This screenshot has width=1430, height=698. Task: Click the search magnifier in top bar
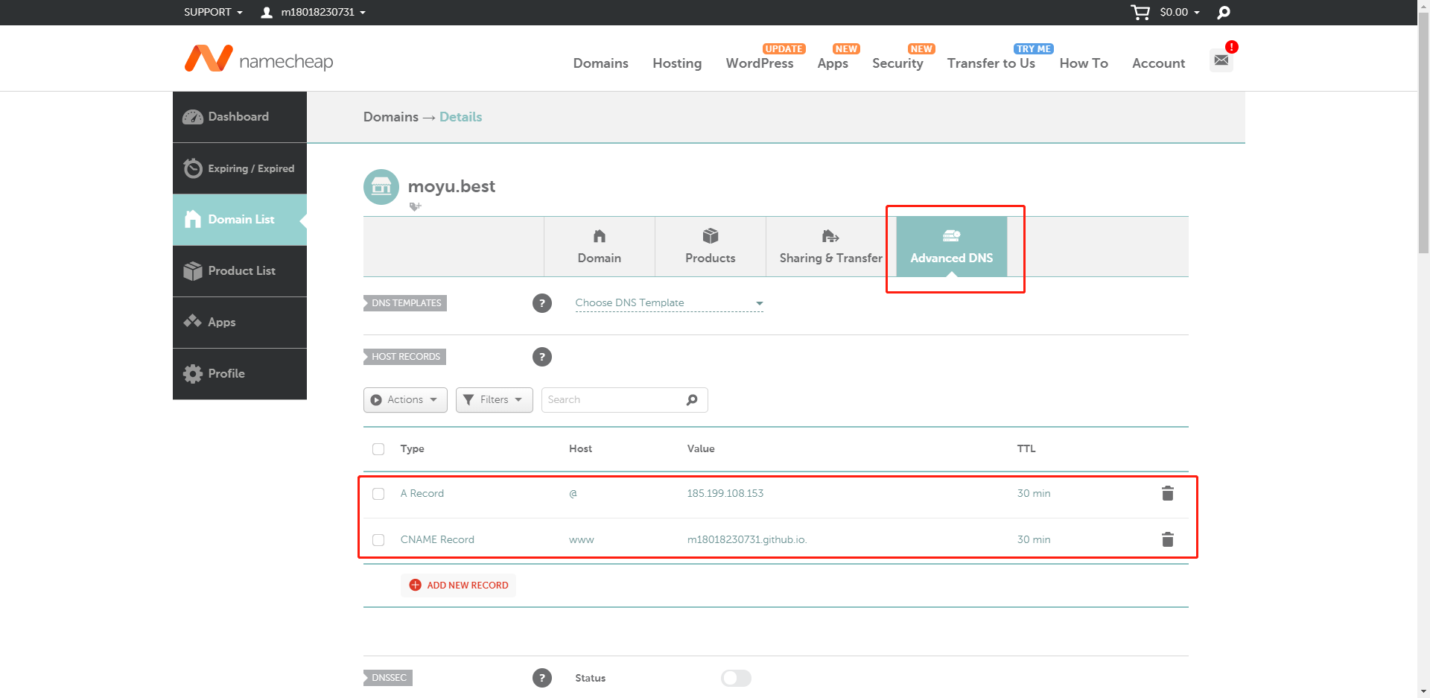point(1224,12)
